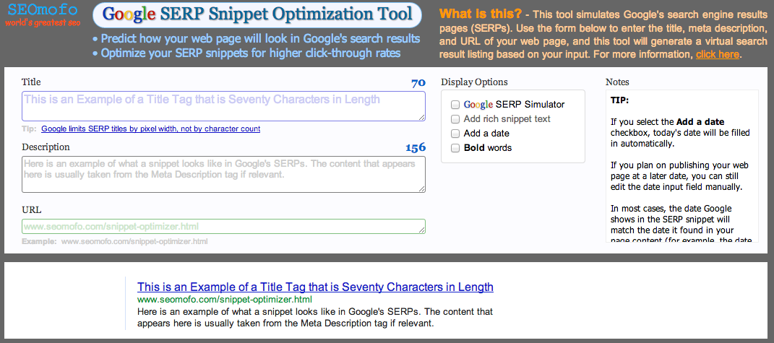Image resolution: width=774 pixels, height=343 pixels.
Task: Open the orange "click here" link
Action: (717, 54)
